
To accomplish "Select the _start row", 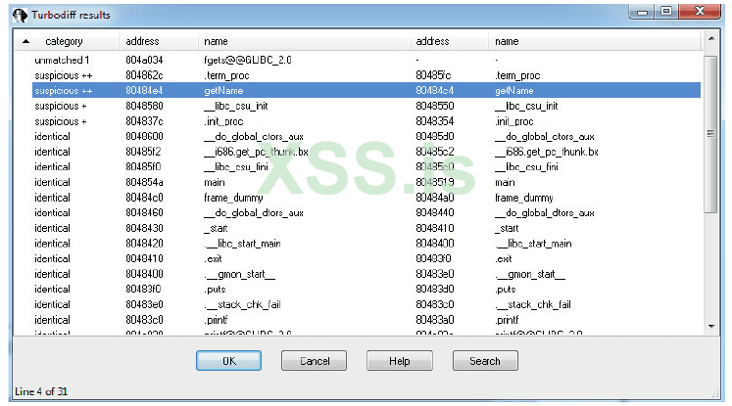I will (366, 228).
